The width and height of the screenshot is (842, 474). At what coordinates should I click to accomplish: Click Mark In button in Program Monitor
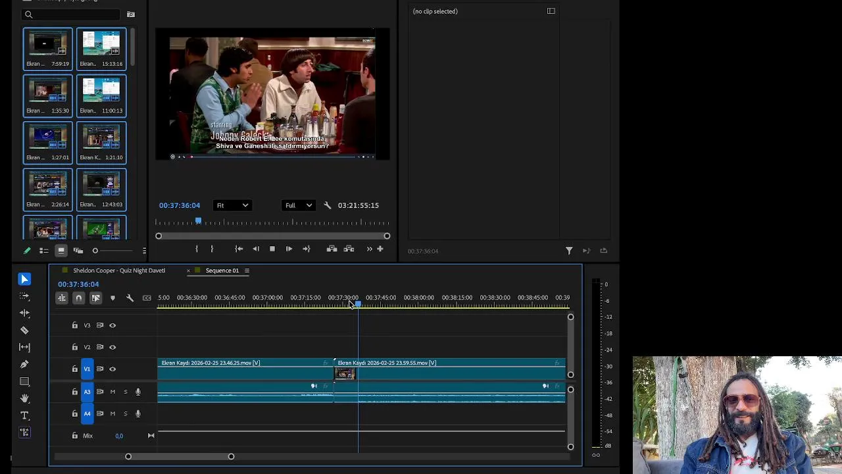pos(197,249)
